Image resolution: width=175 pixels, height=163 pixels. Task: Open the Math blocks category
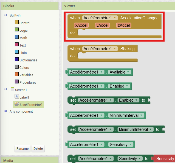pyautogui.click(x=23, y=38)
